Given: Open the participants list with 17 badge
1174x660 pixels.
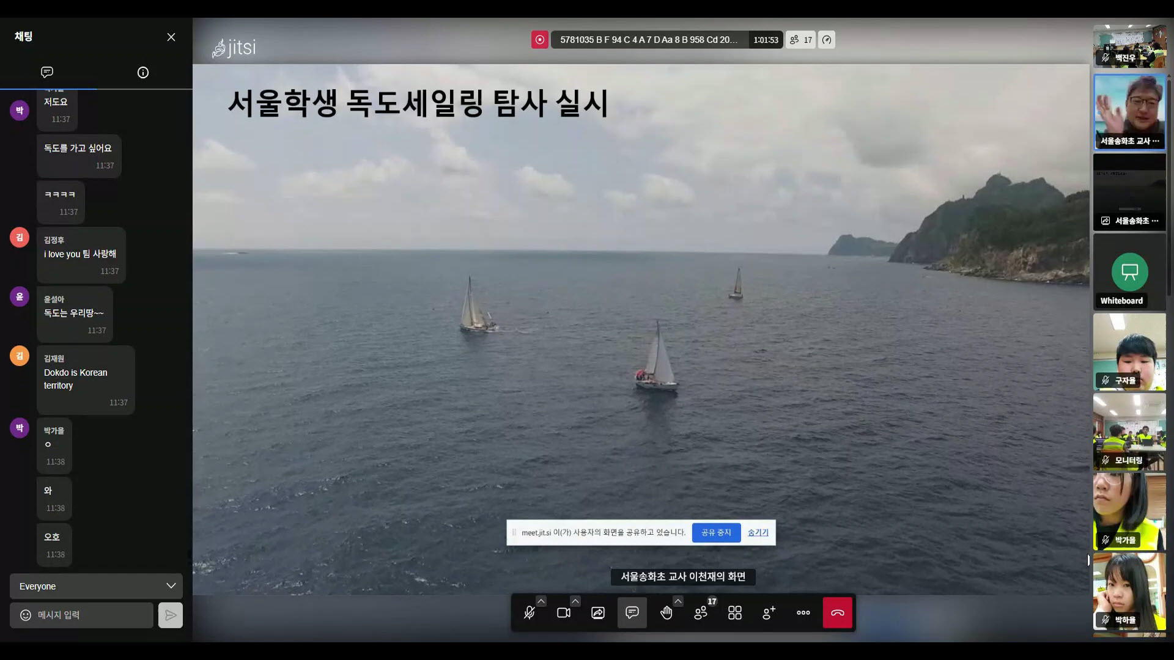Looking at the screenshot, I should 701,613.
